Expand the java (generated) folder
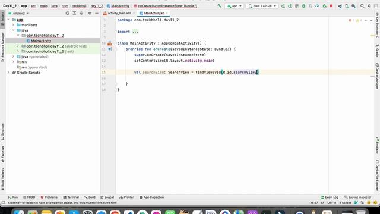 tap(13, 57)
